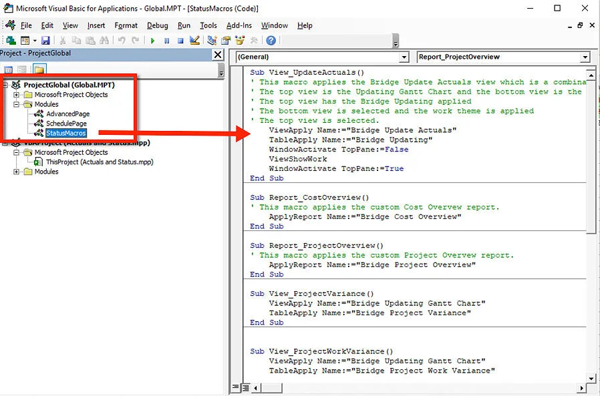Click View Code icon in Project pane
This screenshot has width=600, height=396.
(9, 69)
